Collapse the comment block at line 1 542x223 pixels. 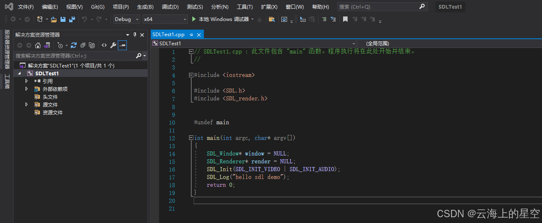[191, 52]
